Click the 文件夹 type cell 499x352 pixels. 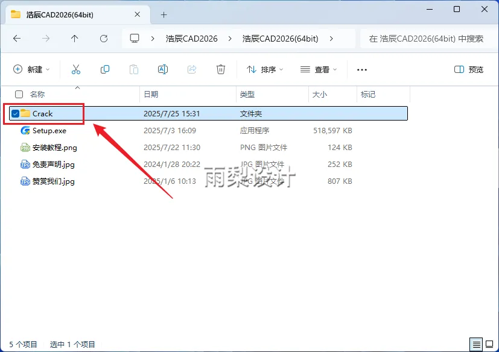tap(251, 113)
